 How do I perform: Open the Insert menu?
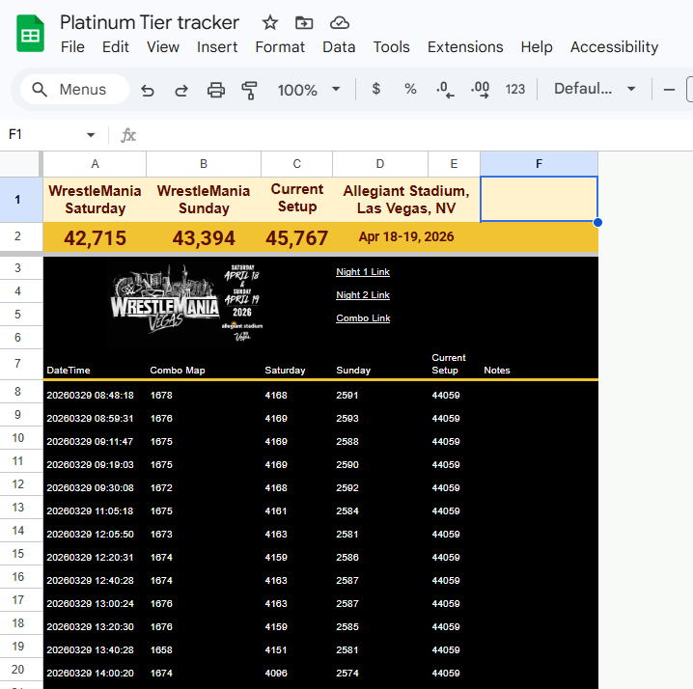click(x=217, y=47)
